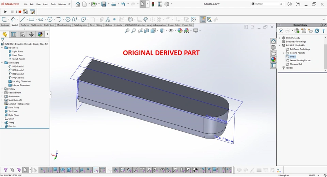Expand the History folder in tree
327x177 pixels.
pyautogui.click(x=2, y=89)
